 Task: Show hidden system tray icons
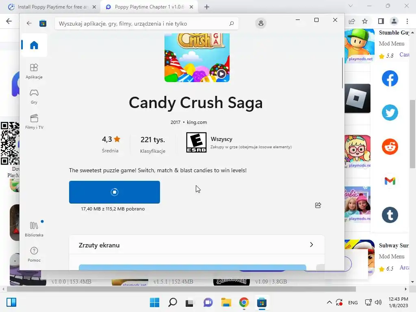point(329,302)
